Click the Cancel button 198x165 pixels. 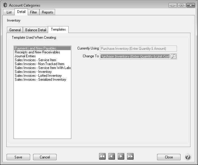[x=45, y=157]
